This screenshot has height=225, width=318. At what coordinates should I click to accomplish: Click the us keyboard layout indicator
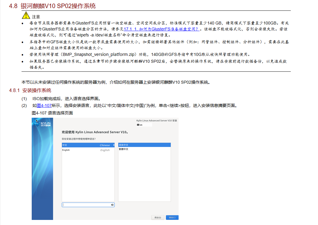point(144,125)
